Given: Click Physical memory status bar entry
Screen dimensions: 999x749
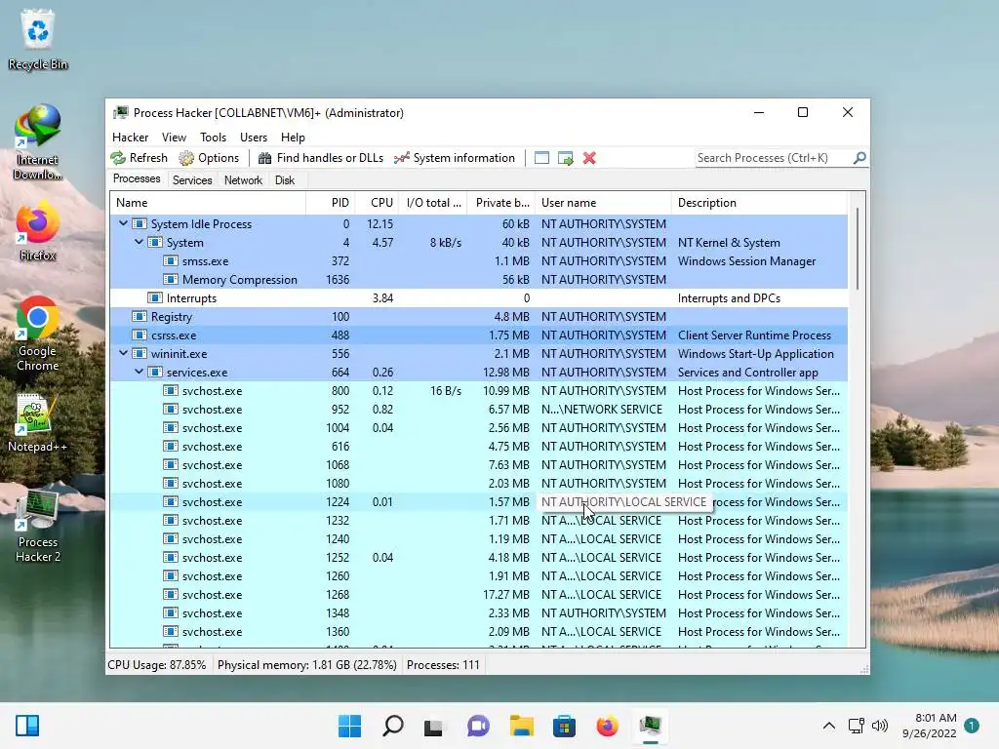Looking at the screenshot, I should 307,665.
